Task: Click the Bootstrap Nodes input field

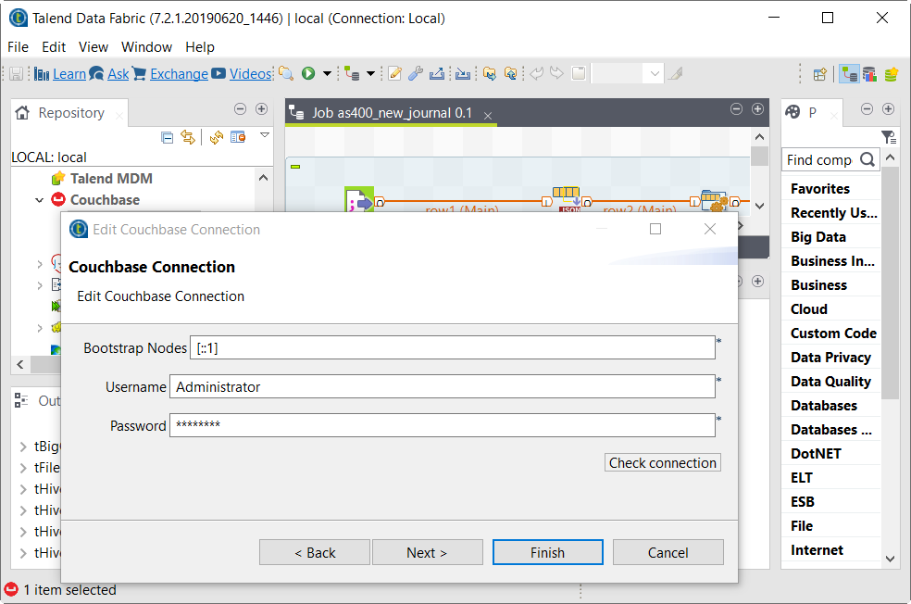Action: tap(452, 348)
